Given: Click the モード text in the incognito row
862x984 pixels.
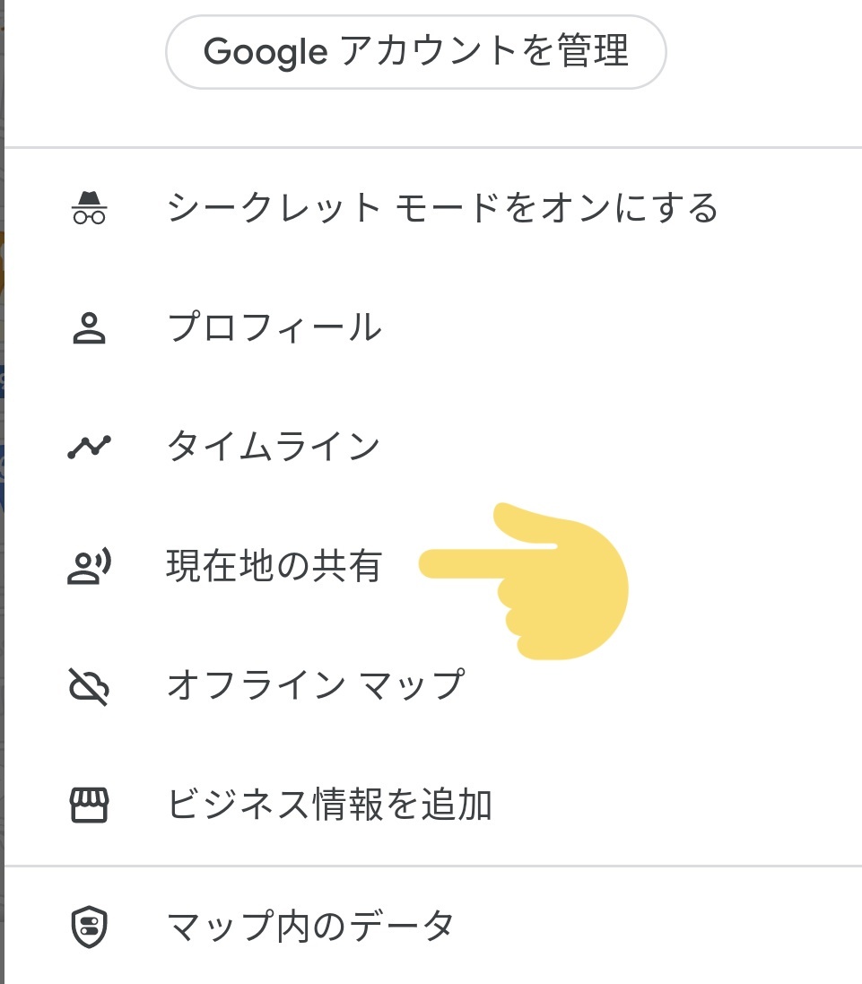Looking at the screenshot, I should (x=447, y=208).
